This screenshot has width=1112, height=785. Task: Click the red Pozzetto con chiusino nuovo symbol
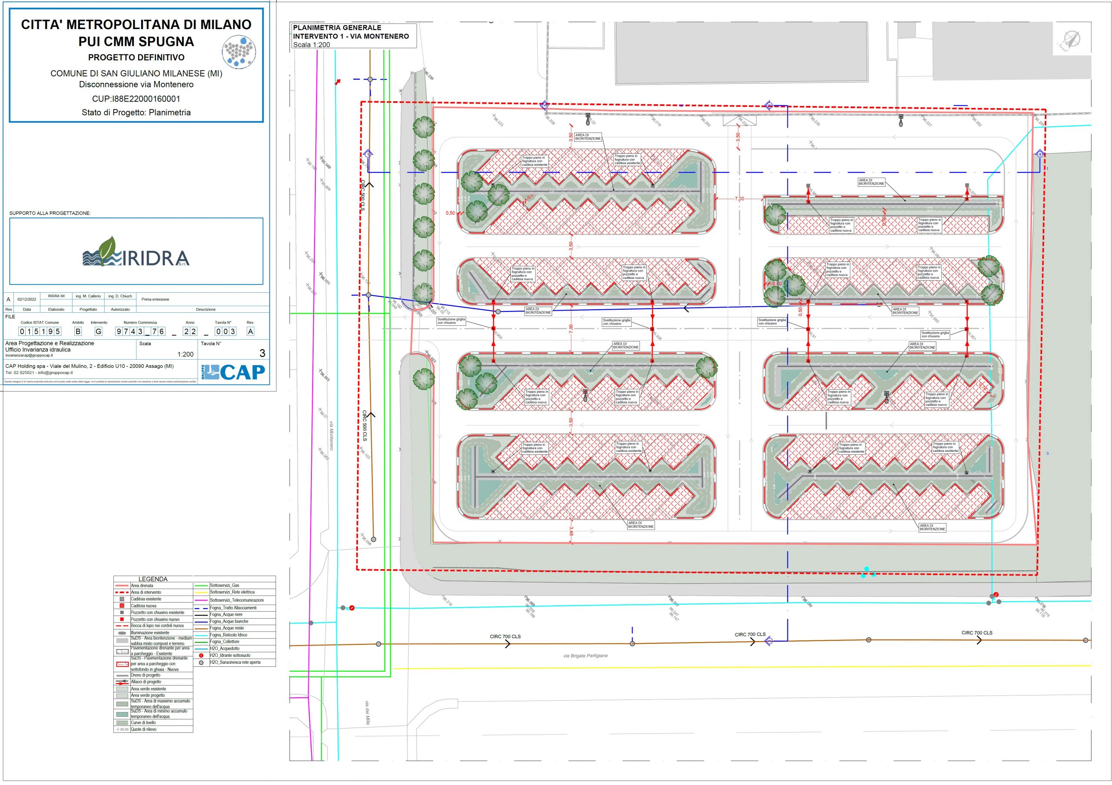[x=122, y=619]
